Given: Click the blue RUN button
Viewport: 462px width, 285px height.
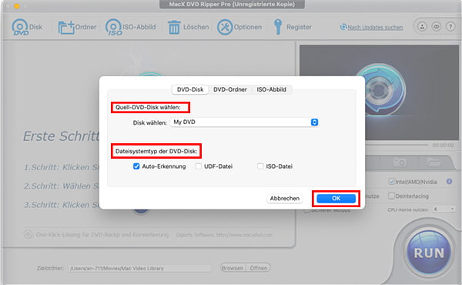Looking at the screenshot, I should click(429, 253).
